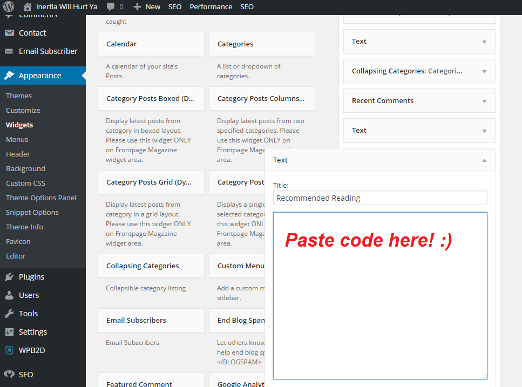Screen dimensions: 522x387
Task: Expand the Collapsing Categories widget arrow
Action: [484, 72]
